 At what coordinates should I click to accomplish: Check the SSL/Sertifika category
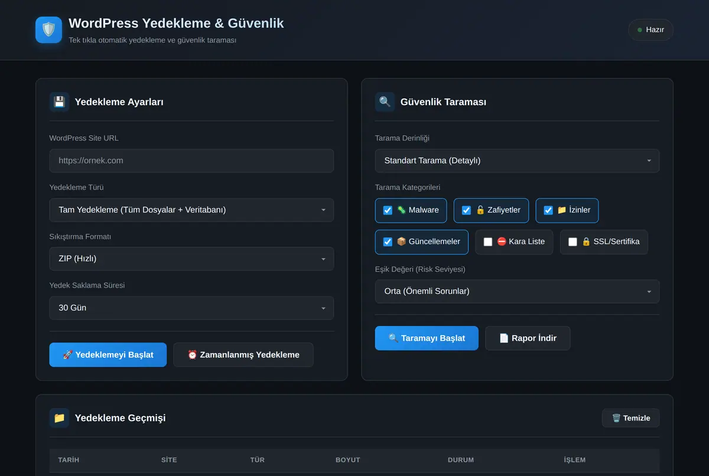(573, 242)
